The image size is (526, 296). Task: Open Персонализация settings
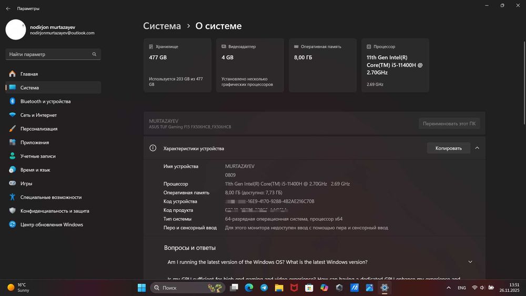53,129
